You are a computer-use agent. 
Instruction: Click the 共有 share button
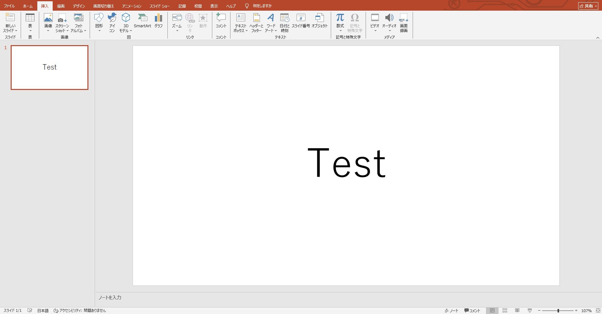[588, 6]
